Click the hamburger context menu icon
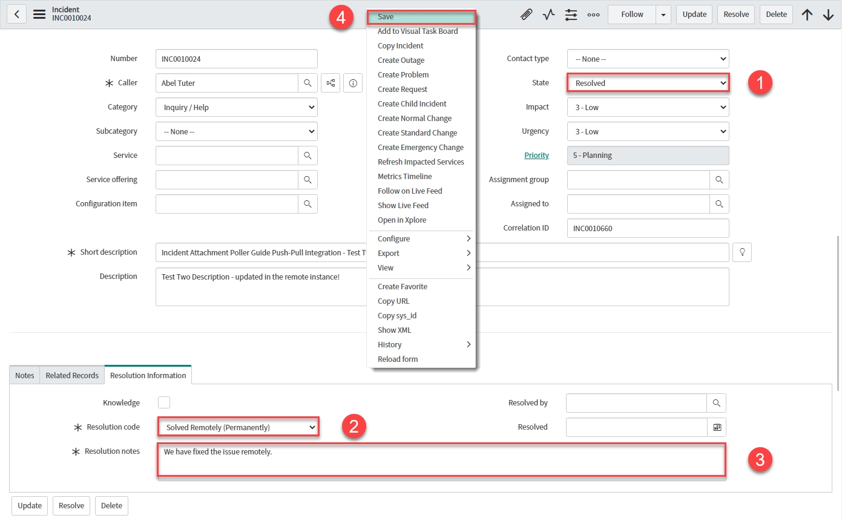 tap(39, 15)
